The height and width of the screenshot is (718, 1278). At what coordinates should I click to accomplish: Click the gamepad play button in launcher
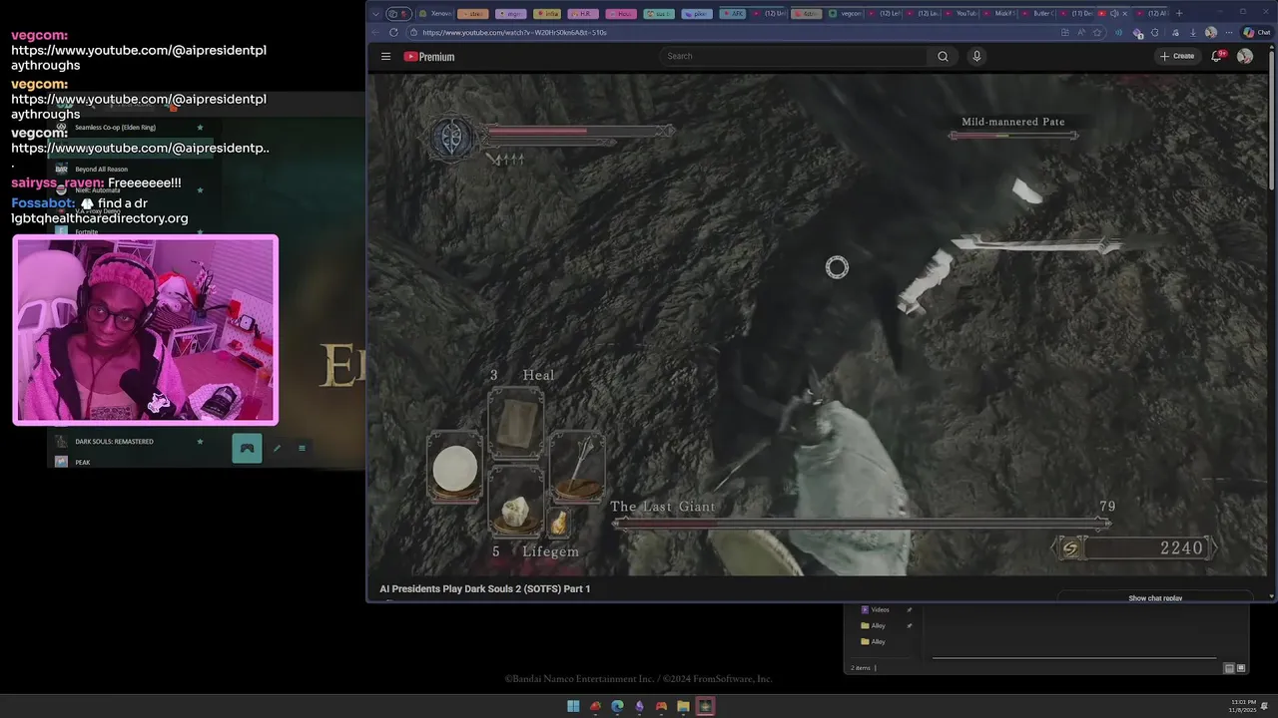[247, 449]
